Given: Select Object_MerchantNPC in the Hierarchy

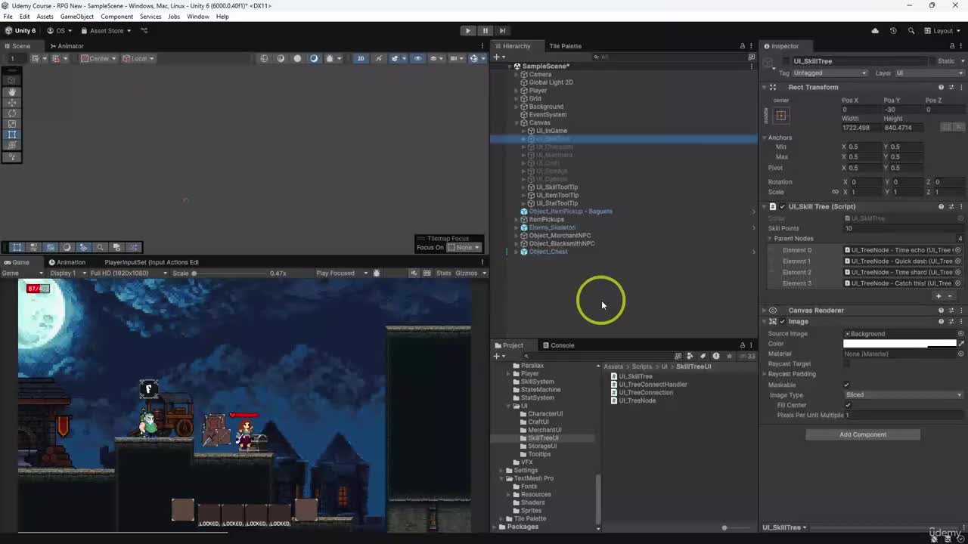Looking at the screenshot, I should (x=560, y=236).
